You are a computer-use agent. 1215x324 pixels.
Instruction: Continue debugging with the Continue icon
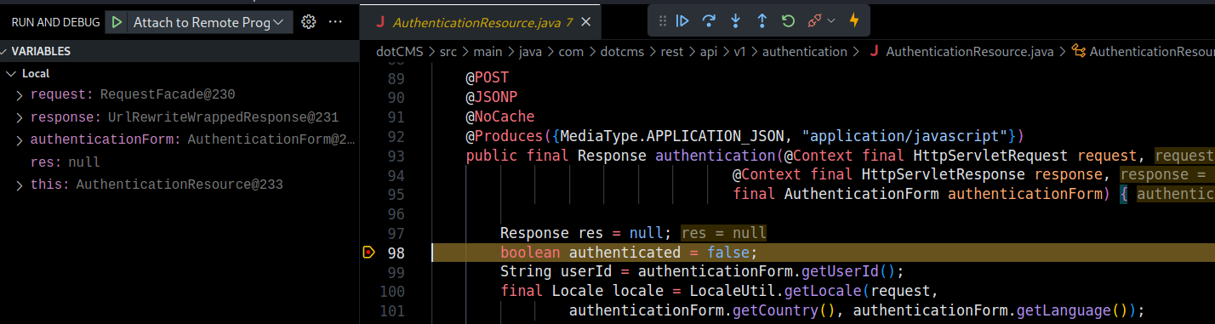(x=682, y=20)
